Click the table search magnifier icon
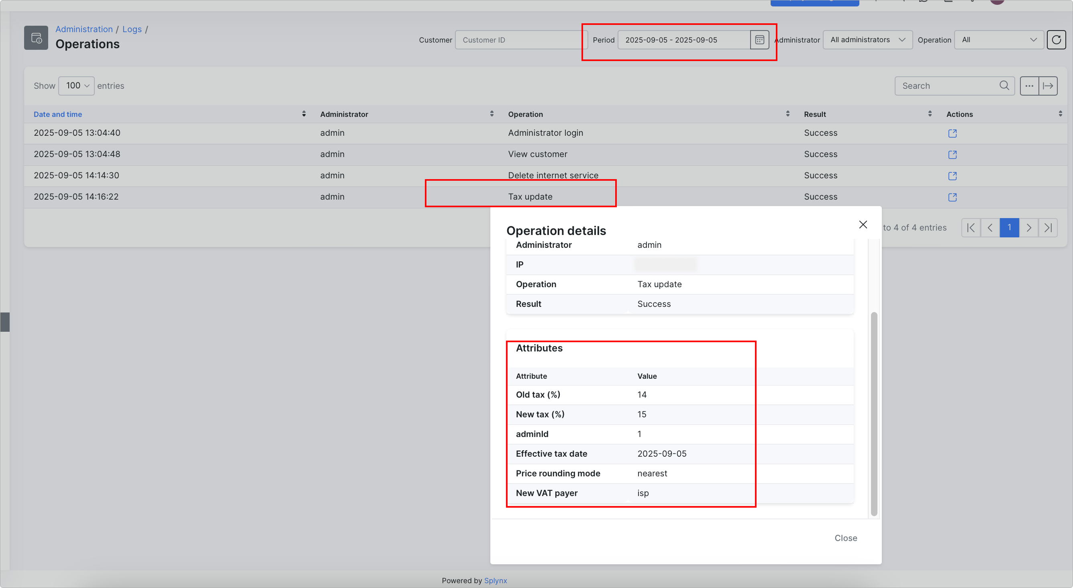 point(1004,86)
